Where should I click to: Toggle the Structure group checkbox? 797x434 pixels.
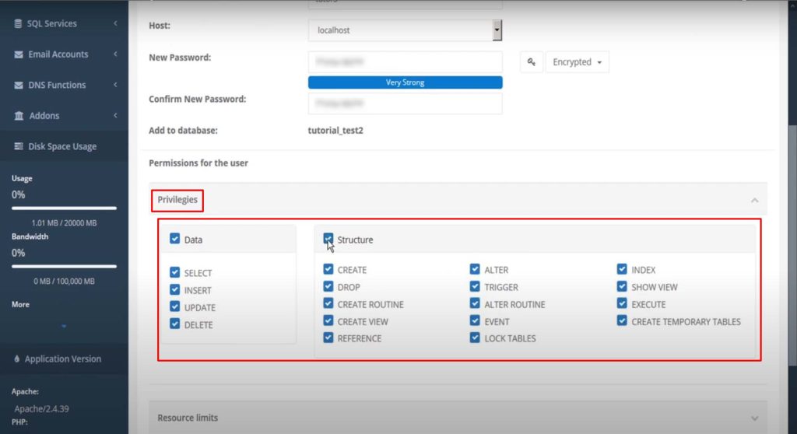328,240
